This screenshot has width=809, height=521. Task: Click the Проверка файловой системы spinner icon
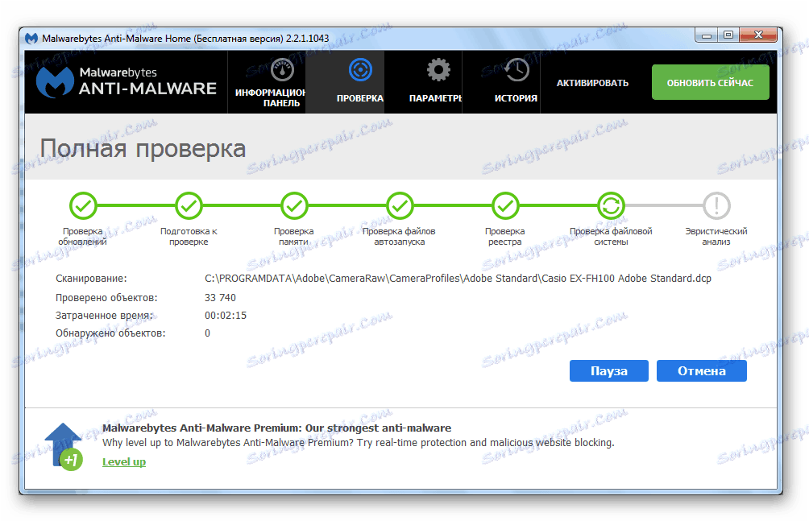point(611,205)
